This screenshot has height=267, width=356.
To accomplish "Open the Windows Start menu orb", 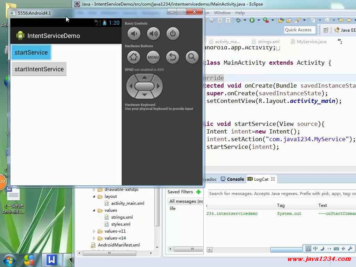I will click(x=9, y=260).
